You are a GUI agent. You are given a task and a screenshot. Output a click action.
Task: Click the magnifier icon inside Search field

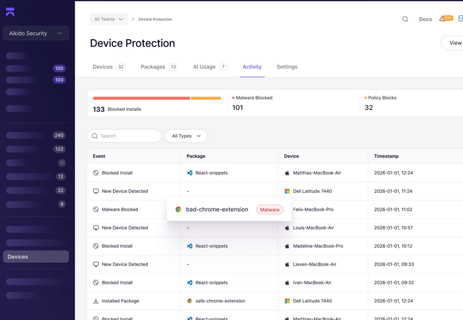[x=95, y=136]
